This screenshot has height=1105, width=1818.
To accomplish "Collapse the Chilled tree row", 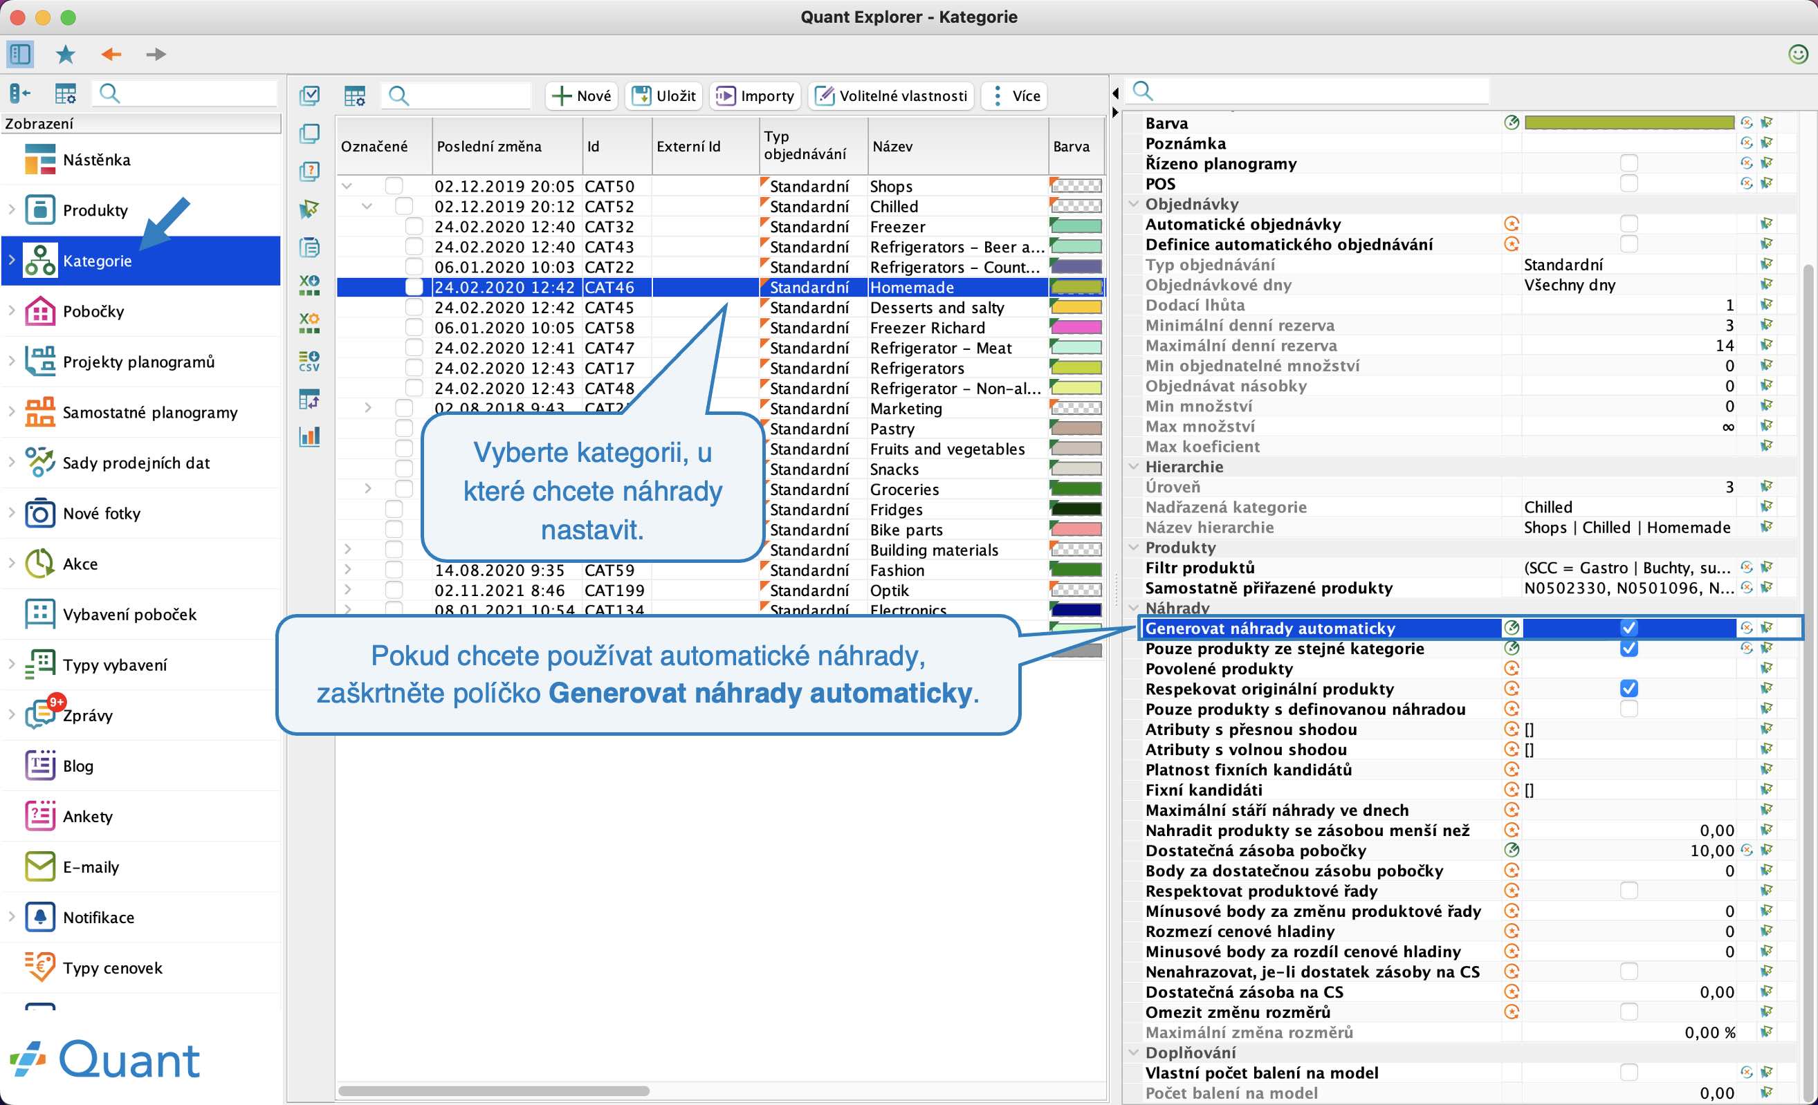I will point(367,207).
